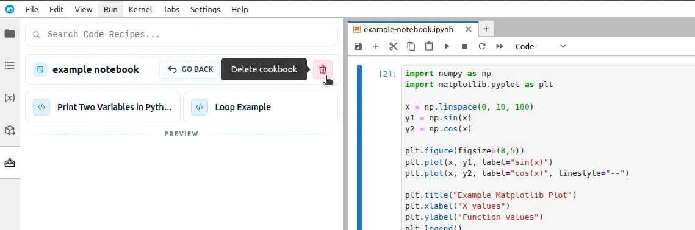
Task: Open the Run menu
Action: click(x=110, y=9)
